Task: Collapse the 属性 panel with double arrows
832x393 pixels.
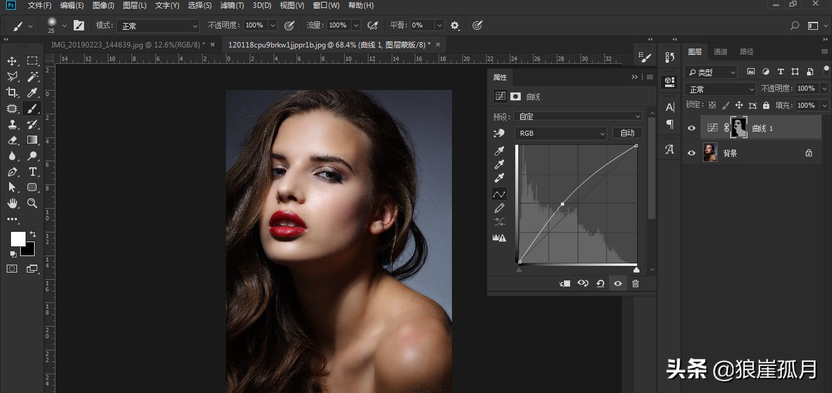Action: (635, 77)
